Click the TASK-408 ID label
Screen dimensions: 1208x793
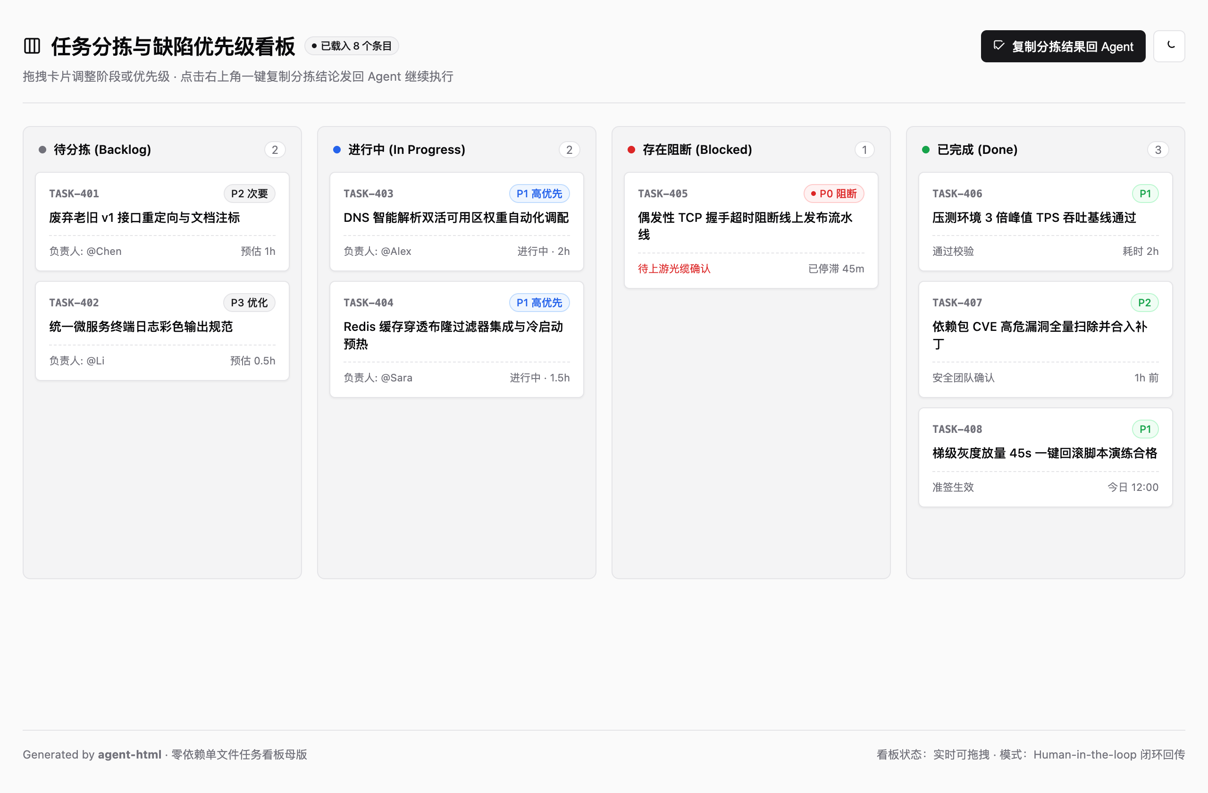pyautogui.click(x=957, y=429)
